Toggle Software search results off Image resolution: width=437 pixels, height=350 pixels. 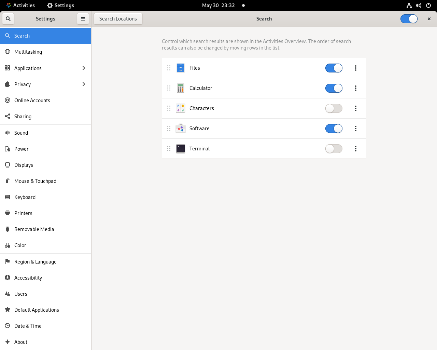(x=334, y=129)
